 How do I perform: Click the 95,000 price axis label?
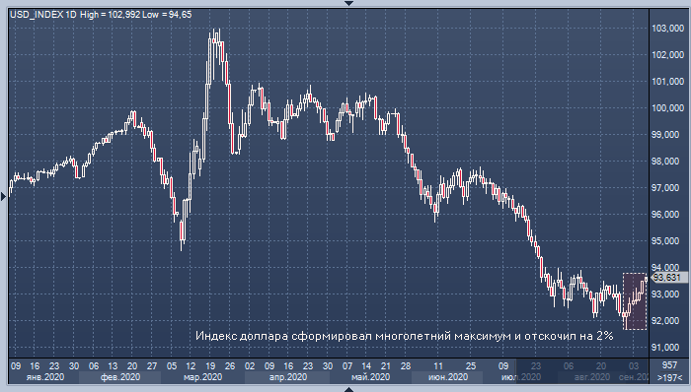[x=665, y=241]
